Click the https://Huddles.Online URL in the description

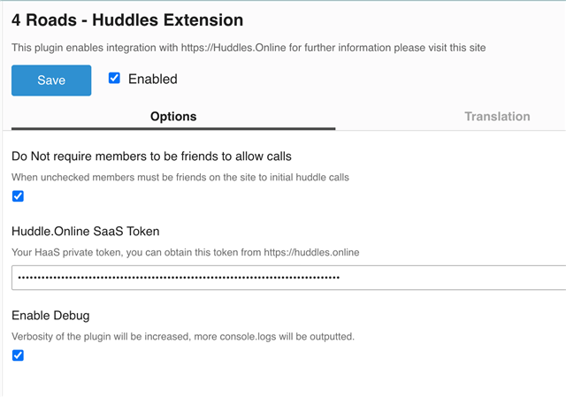(x=244, y=47)
